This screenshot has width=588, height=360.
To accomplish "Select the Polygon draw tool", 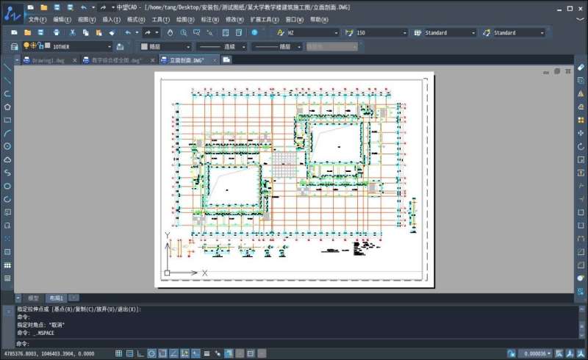I will (7, 107).
